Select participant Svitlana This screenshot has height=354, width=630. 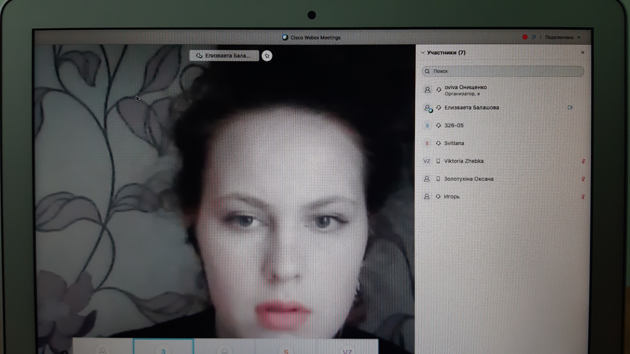tap(503, 143)
